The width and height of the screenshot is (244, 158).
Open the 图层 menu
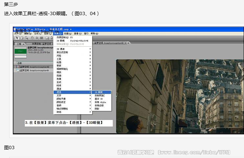tap(48, 34)
